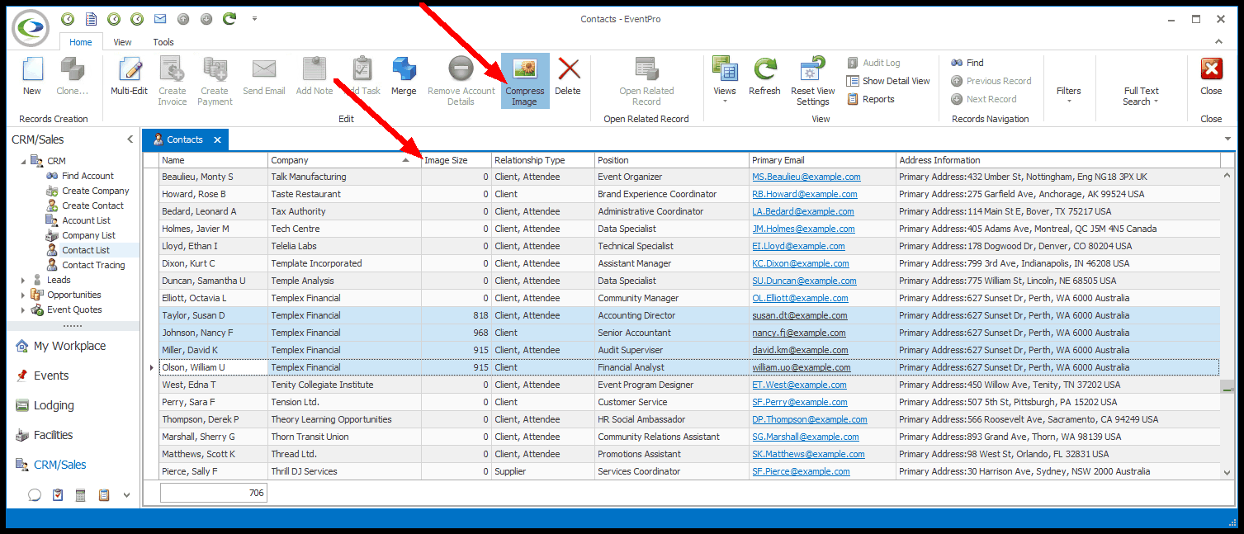Open Customize Quick Access Toolbar dropdown
The width and height of the screenshot is (1244, 534).
(254, 18)
